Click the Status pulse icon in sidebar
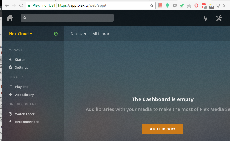 click(x=10, y=60)
